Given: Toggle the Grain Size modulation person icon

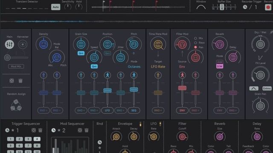Looking at the screenshot, I should 81,75.
